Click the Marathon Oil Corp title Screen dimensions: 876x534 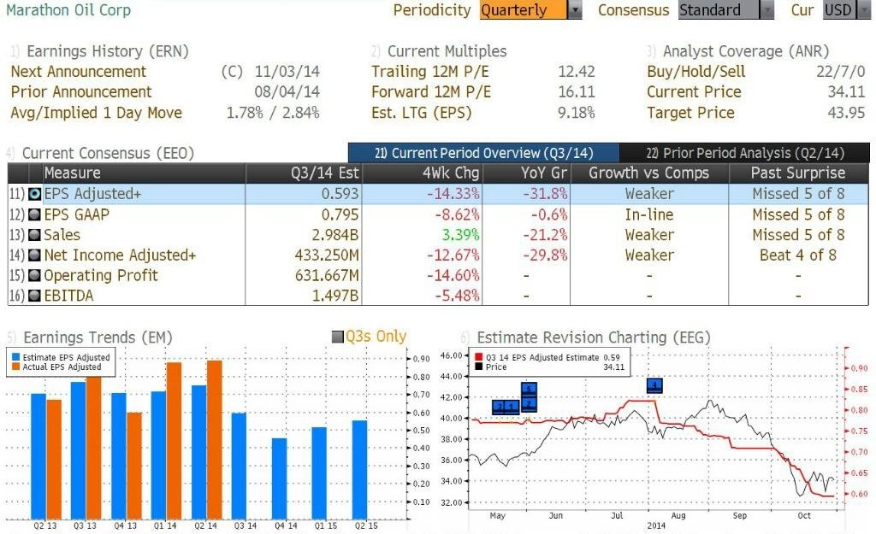click(x=68, y=10)
